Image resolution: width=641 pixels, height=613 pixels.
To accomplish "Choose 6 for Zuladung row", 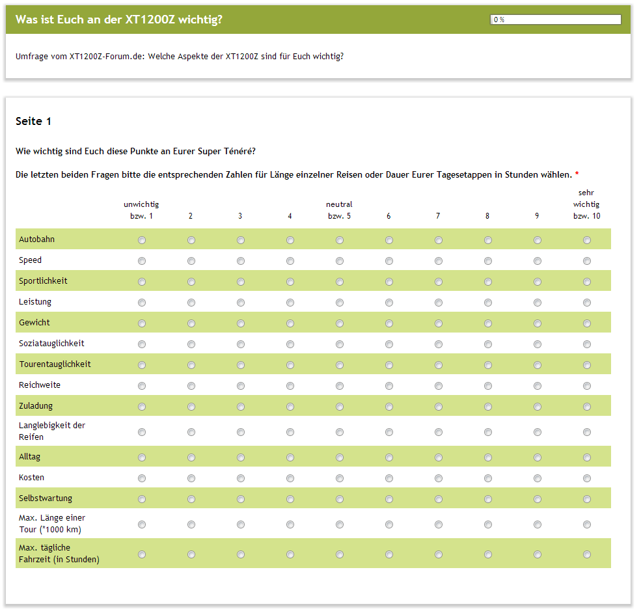I will point(389,407).
